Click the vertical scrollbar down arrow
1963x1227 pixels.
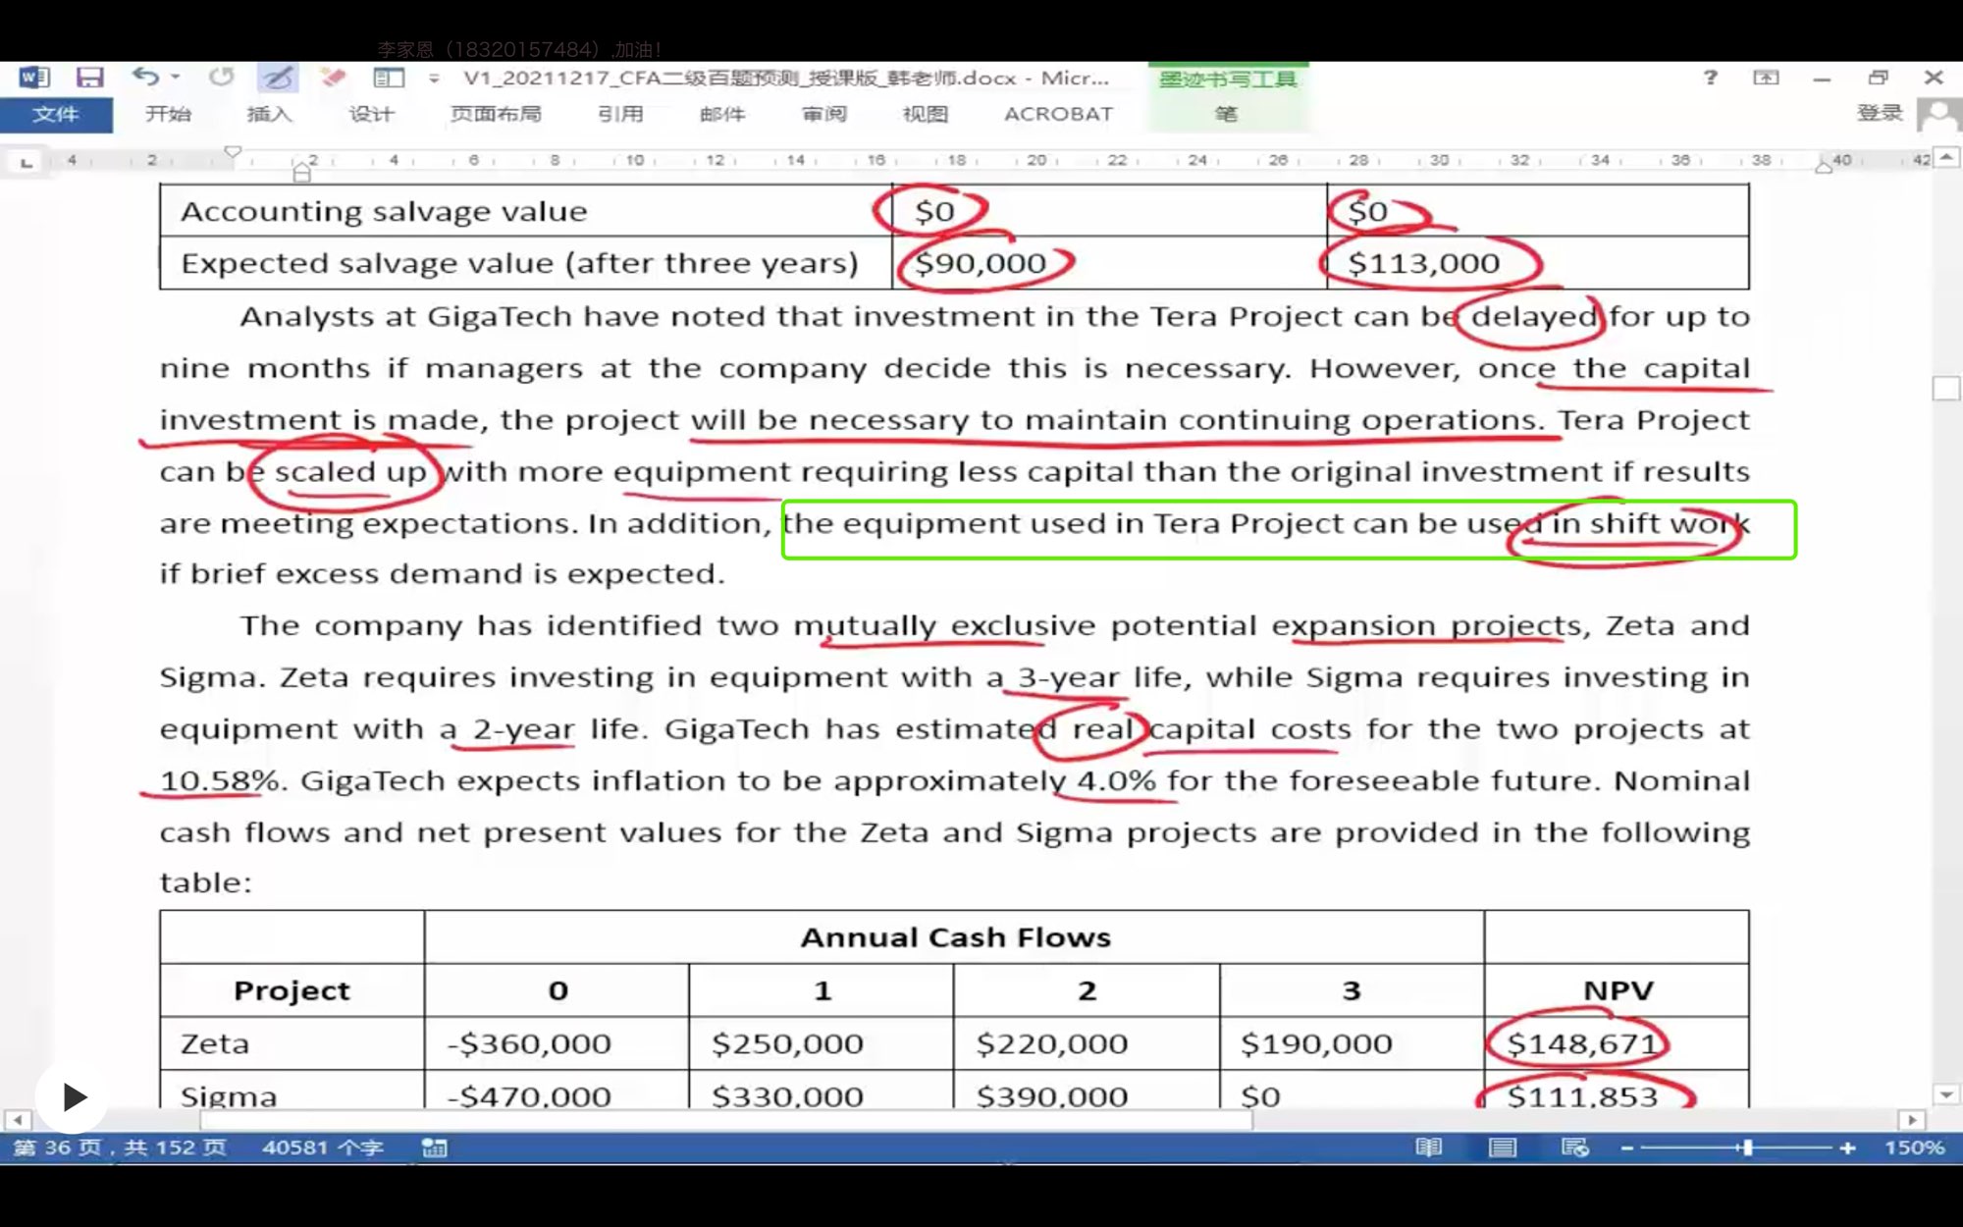[x=1946, y=1094]
